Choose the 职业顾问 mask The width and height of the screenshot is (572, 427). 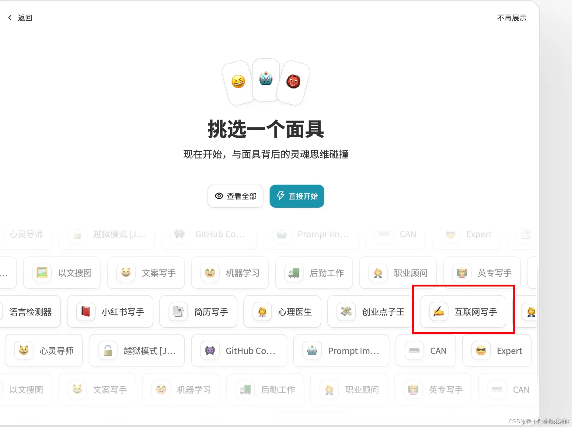point(398,273)
